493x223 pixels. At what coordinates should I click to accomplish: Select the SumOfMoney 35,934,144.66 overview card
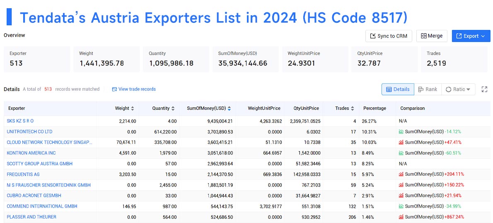246,59
